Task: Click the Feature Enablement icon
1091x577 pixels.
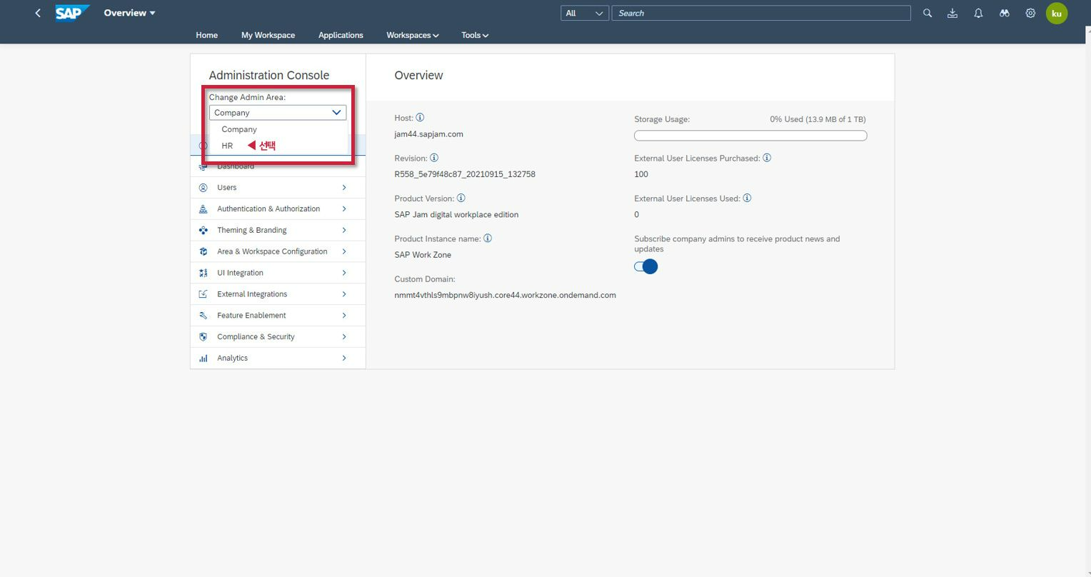Action: (x=203, y=316)
